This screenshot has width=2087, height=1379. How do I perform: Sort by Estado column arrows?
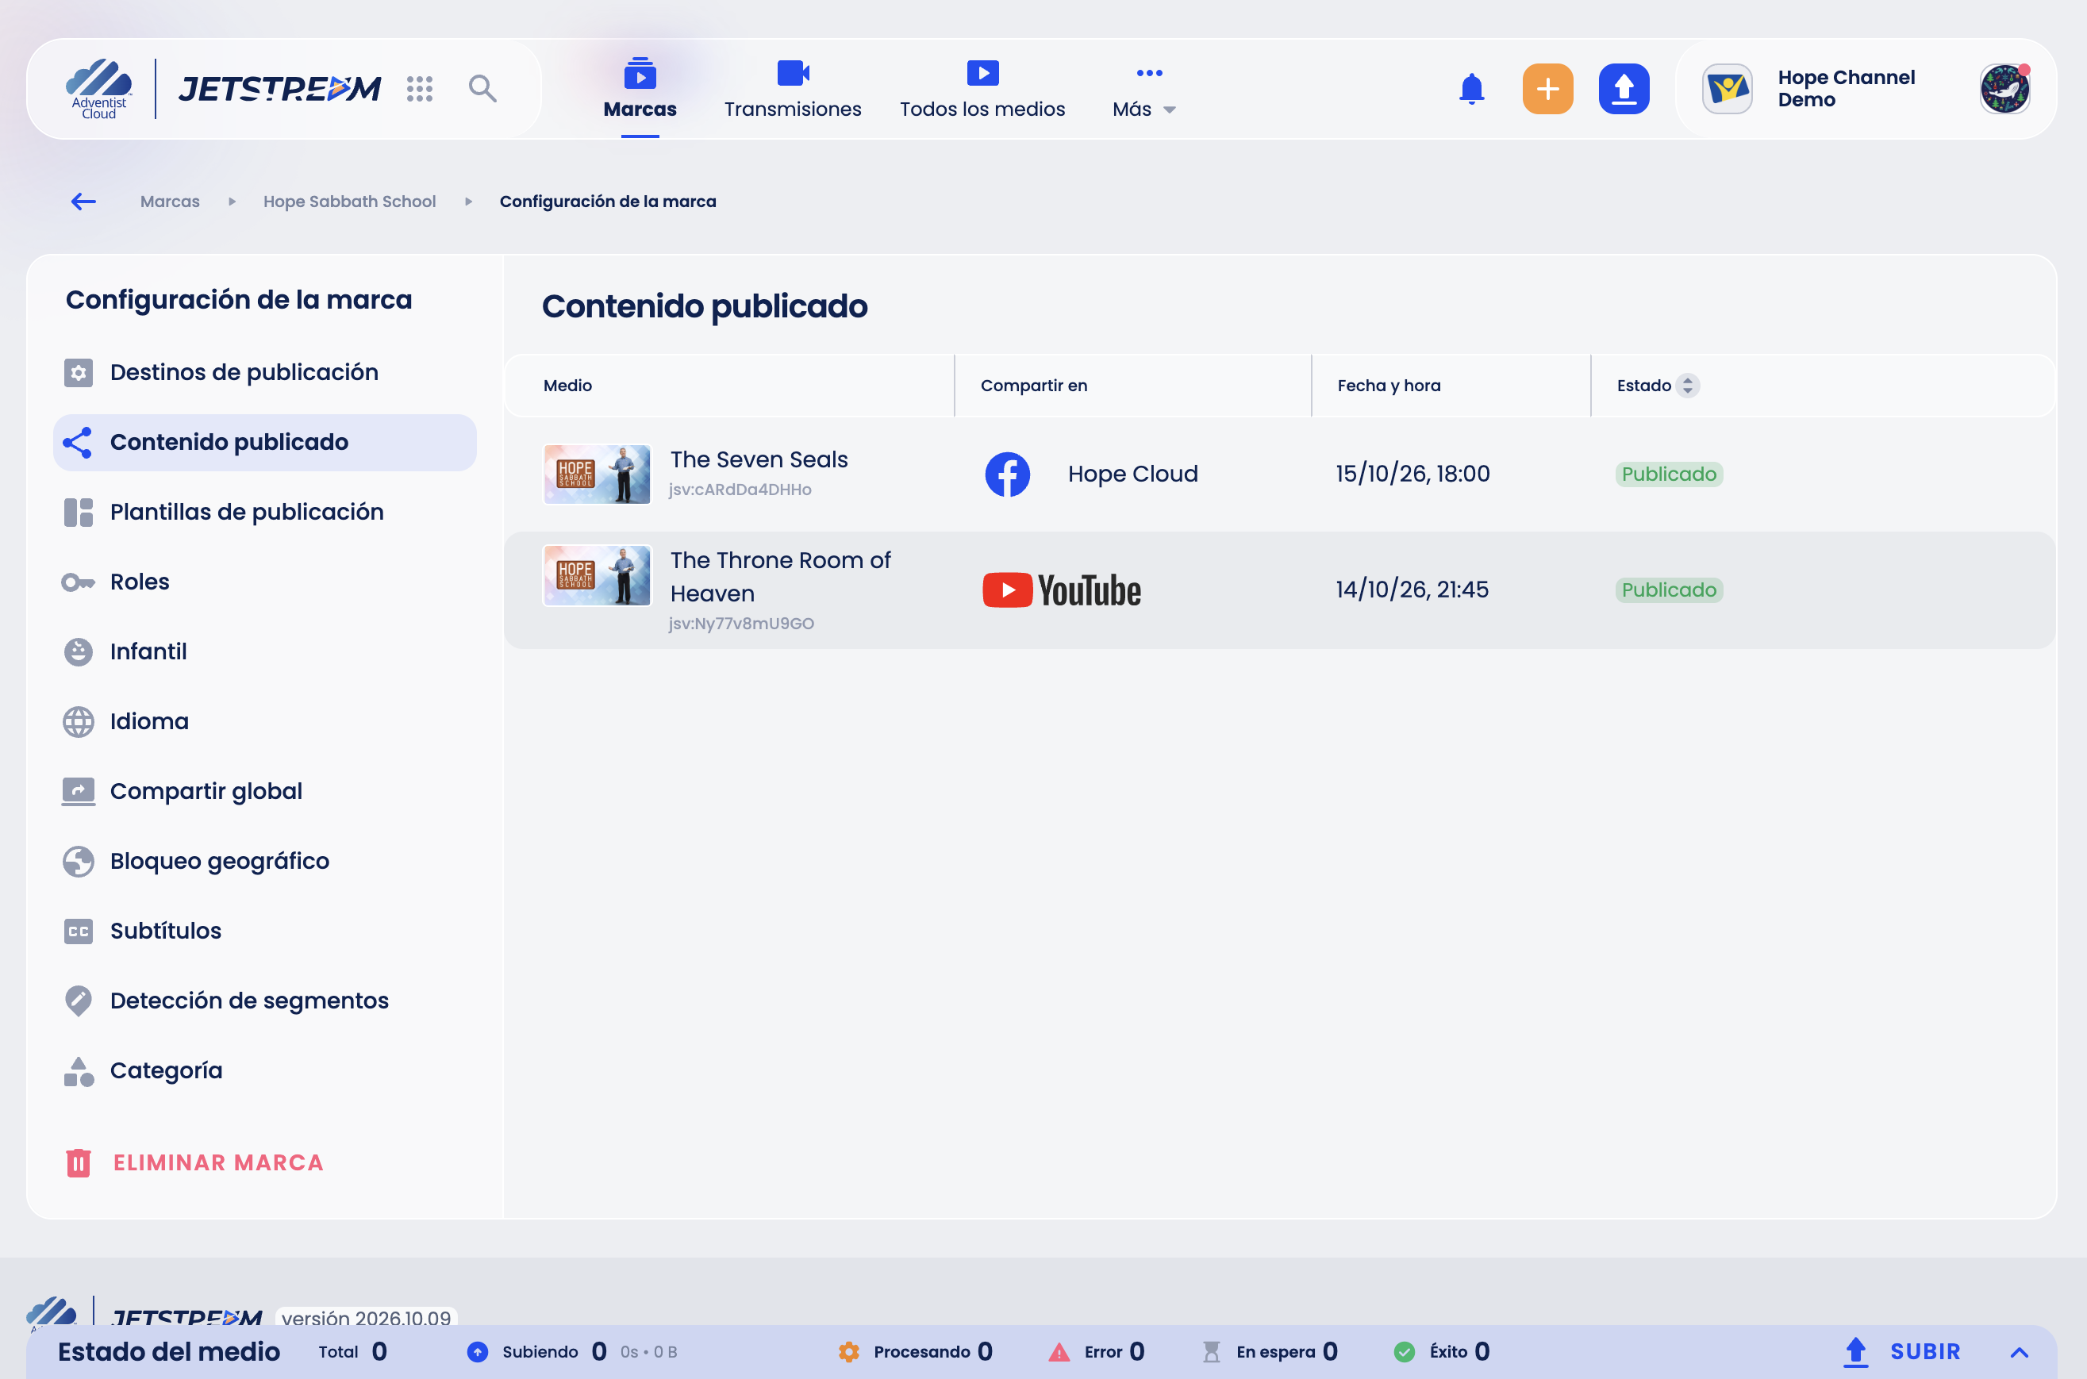coord(1687,385)
